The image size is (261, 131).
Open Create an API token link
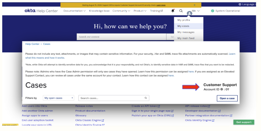(146, 106)
